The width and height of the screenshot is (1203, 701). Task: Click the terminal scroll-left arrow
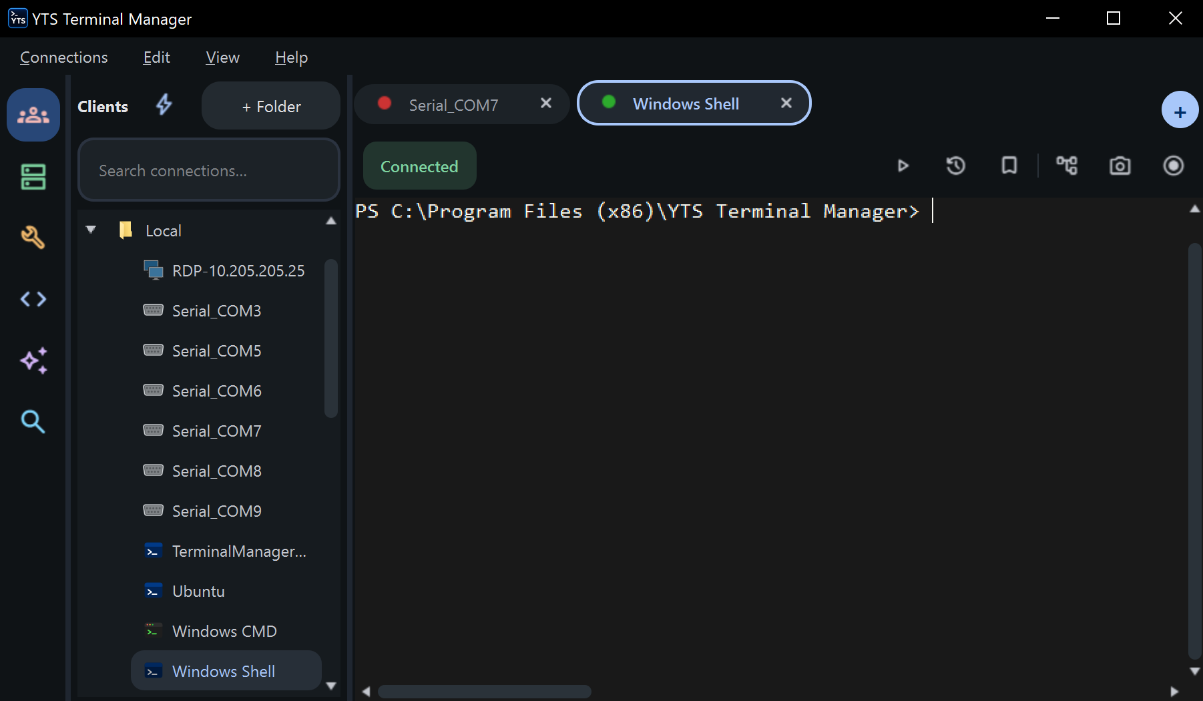366,692
